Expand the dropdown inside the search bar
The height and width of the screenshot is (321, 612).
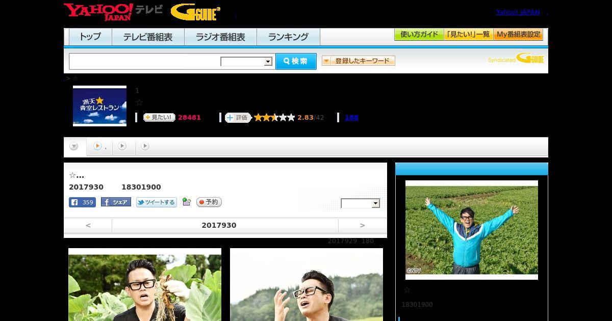tap(246, 62)
